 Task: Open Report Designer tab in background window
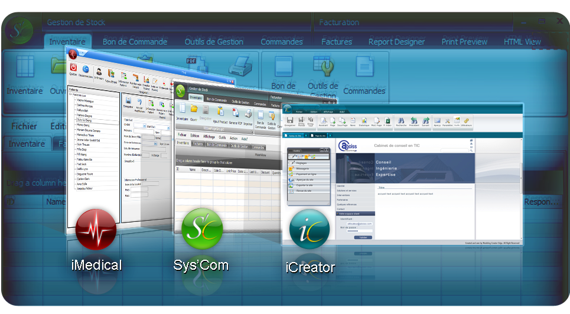pos(396,42)
